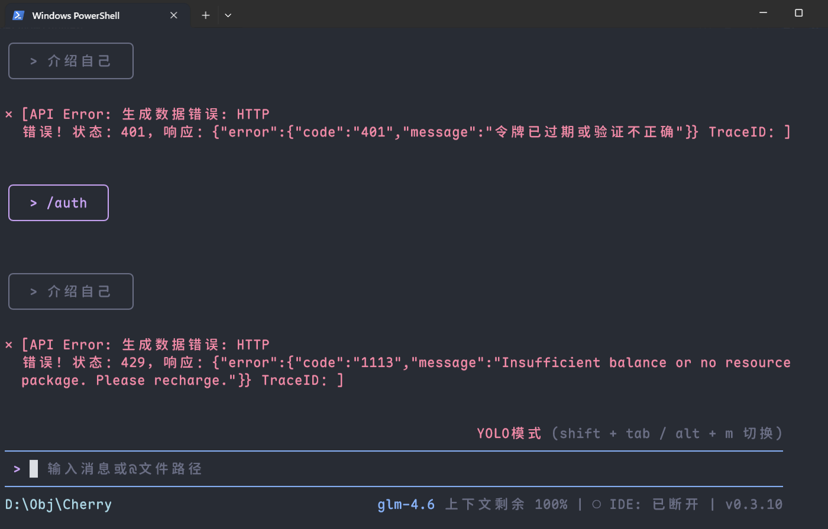Click the red × beside the 401 error

(x=9, y=114)
